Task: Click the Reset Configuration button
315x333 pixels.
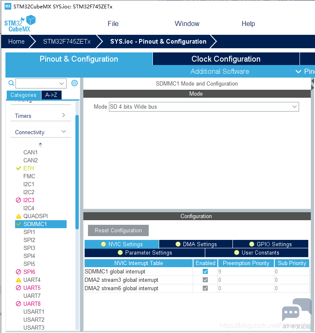Action: point(119,230)
